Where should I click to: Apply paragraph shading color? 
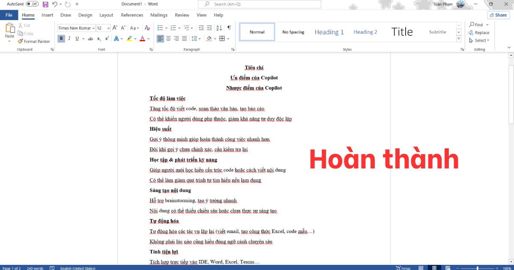click(209, 39)
